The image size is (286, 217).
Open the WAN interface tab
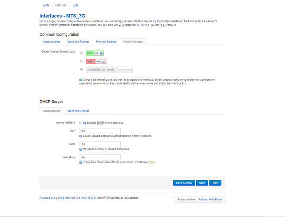46,6
